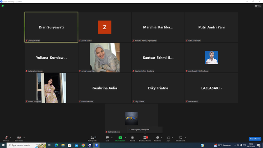Viewport: 263px width, 148px height.
Task: Expand arrow beside Reactions
Action: tap(161, 138)
